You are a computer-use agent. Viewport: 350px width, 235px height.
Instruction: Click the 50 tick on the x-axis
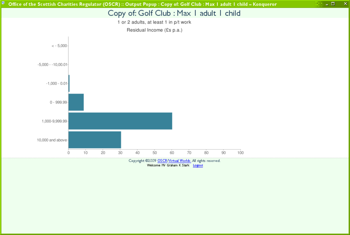154,153
